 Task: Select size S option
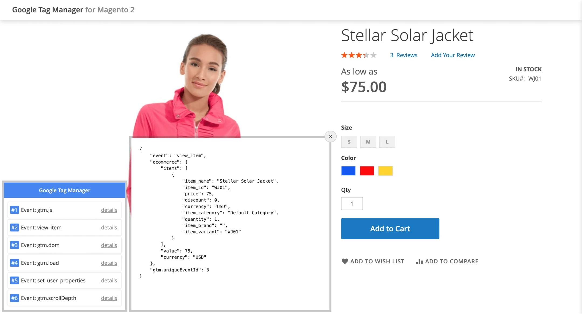(349, 142)
